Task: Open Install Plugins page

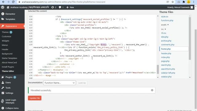Action: click(x=8, y=67)
